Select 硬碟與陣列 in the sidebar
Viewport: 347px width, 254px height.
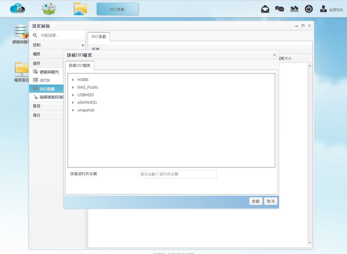click(46, 72)
